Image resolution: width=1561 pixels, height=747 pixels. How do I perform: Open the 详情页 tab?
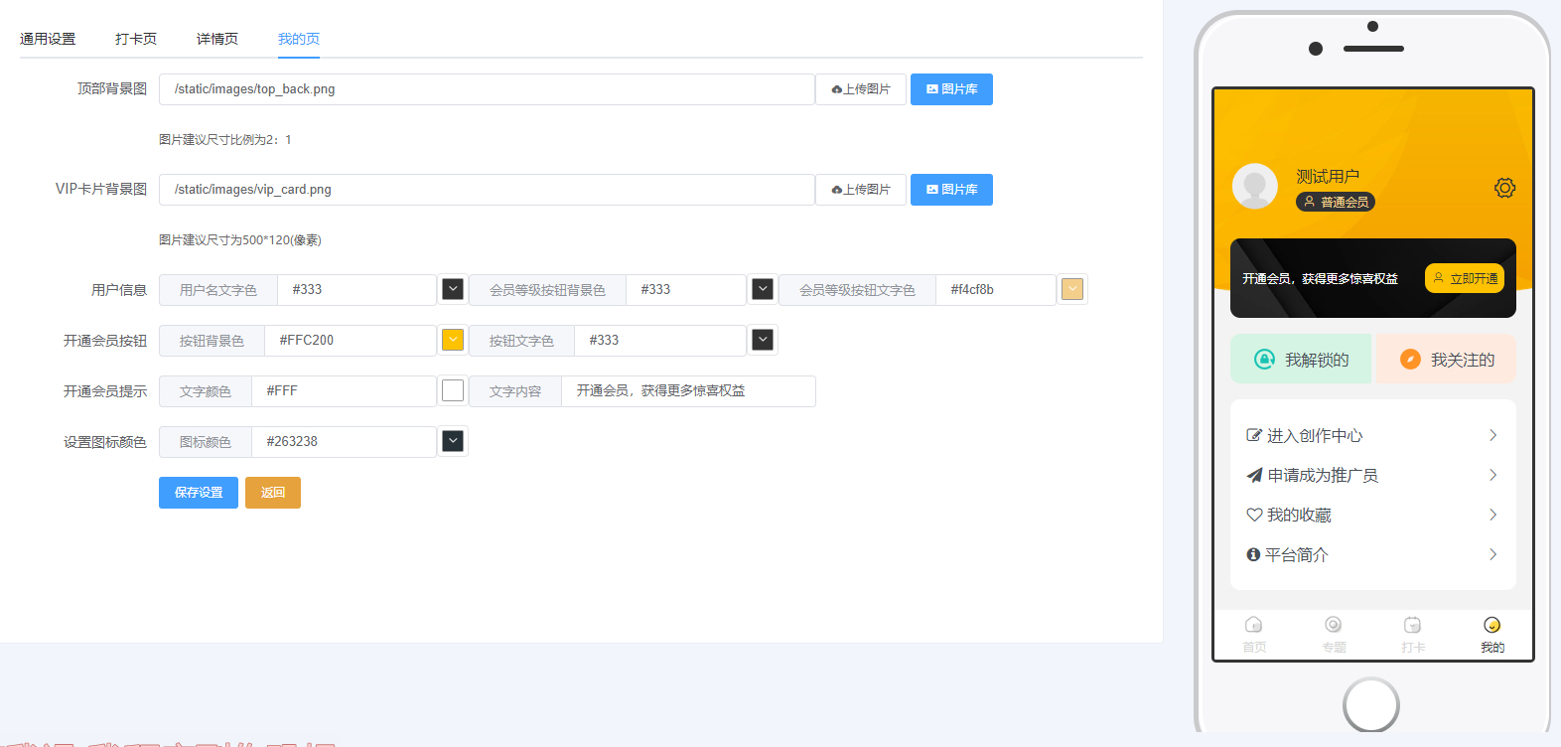click(217, 39)
